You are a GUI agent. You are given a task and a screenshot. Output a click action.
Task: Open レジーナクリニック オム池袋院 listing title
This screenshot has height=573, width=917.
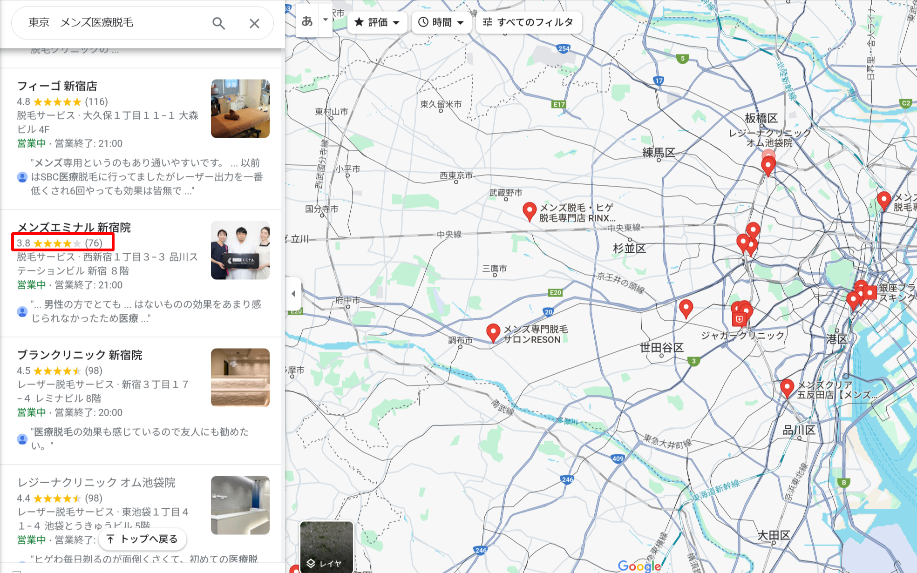96,483
